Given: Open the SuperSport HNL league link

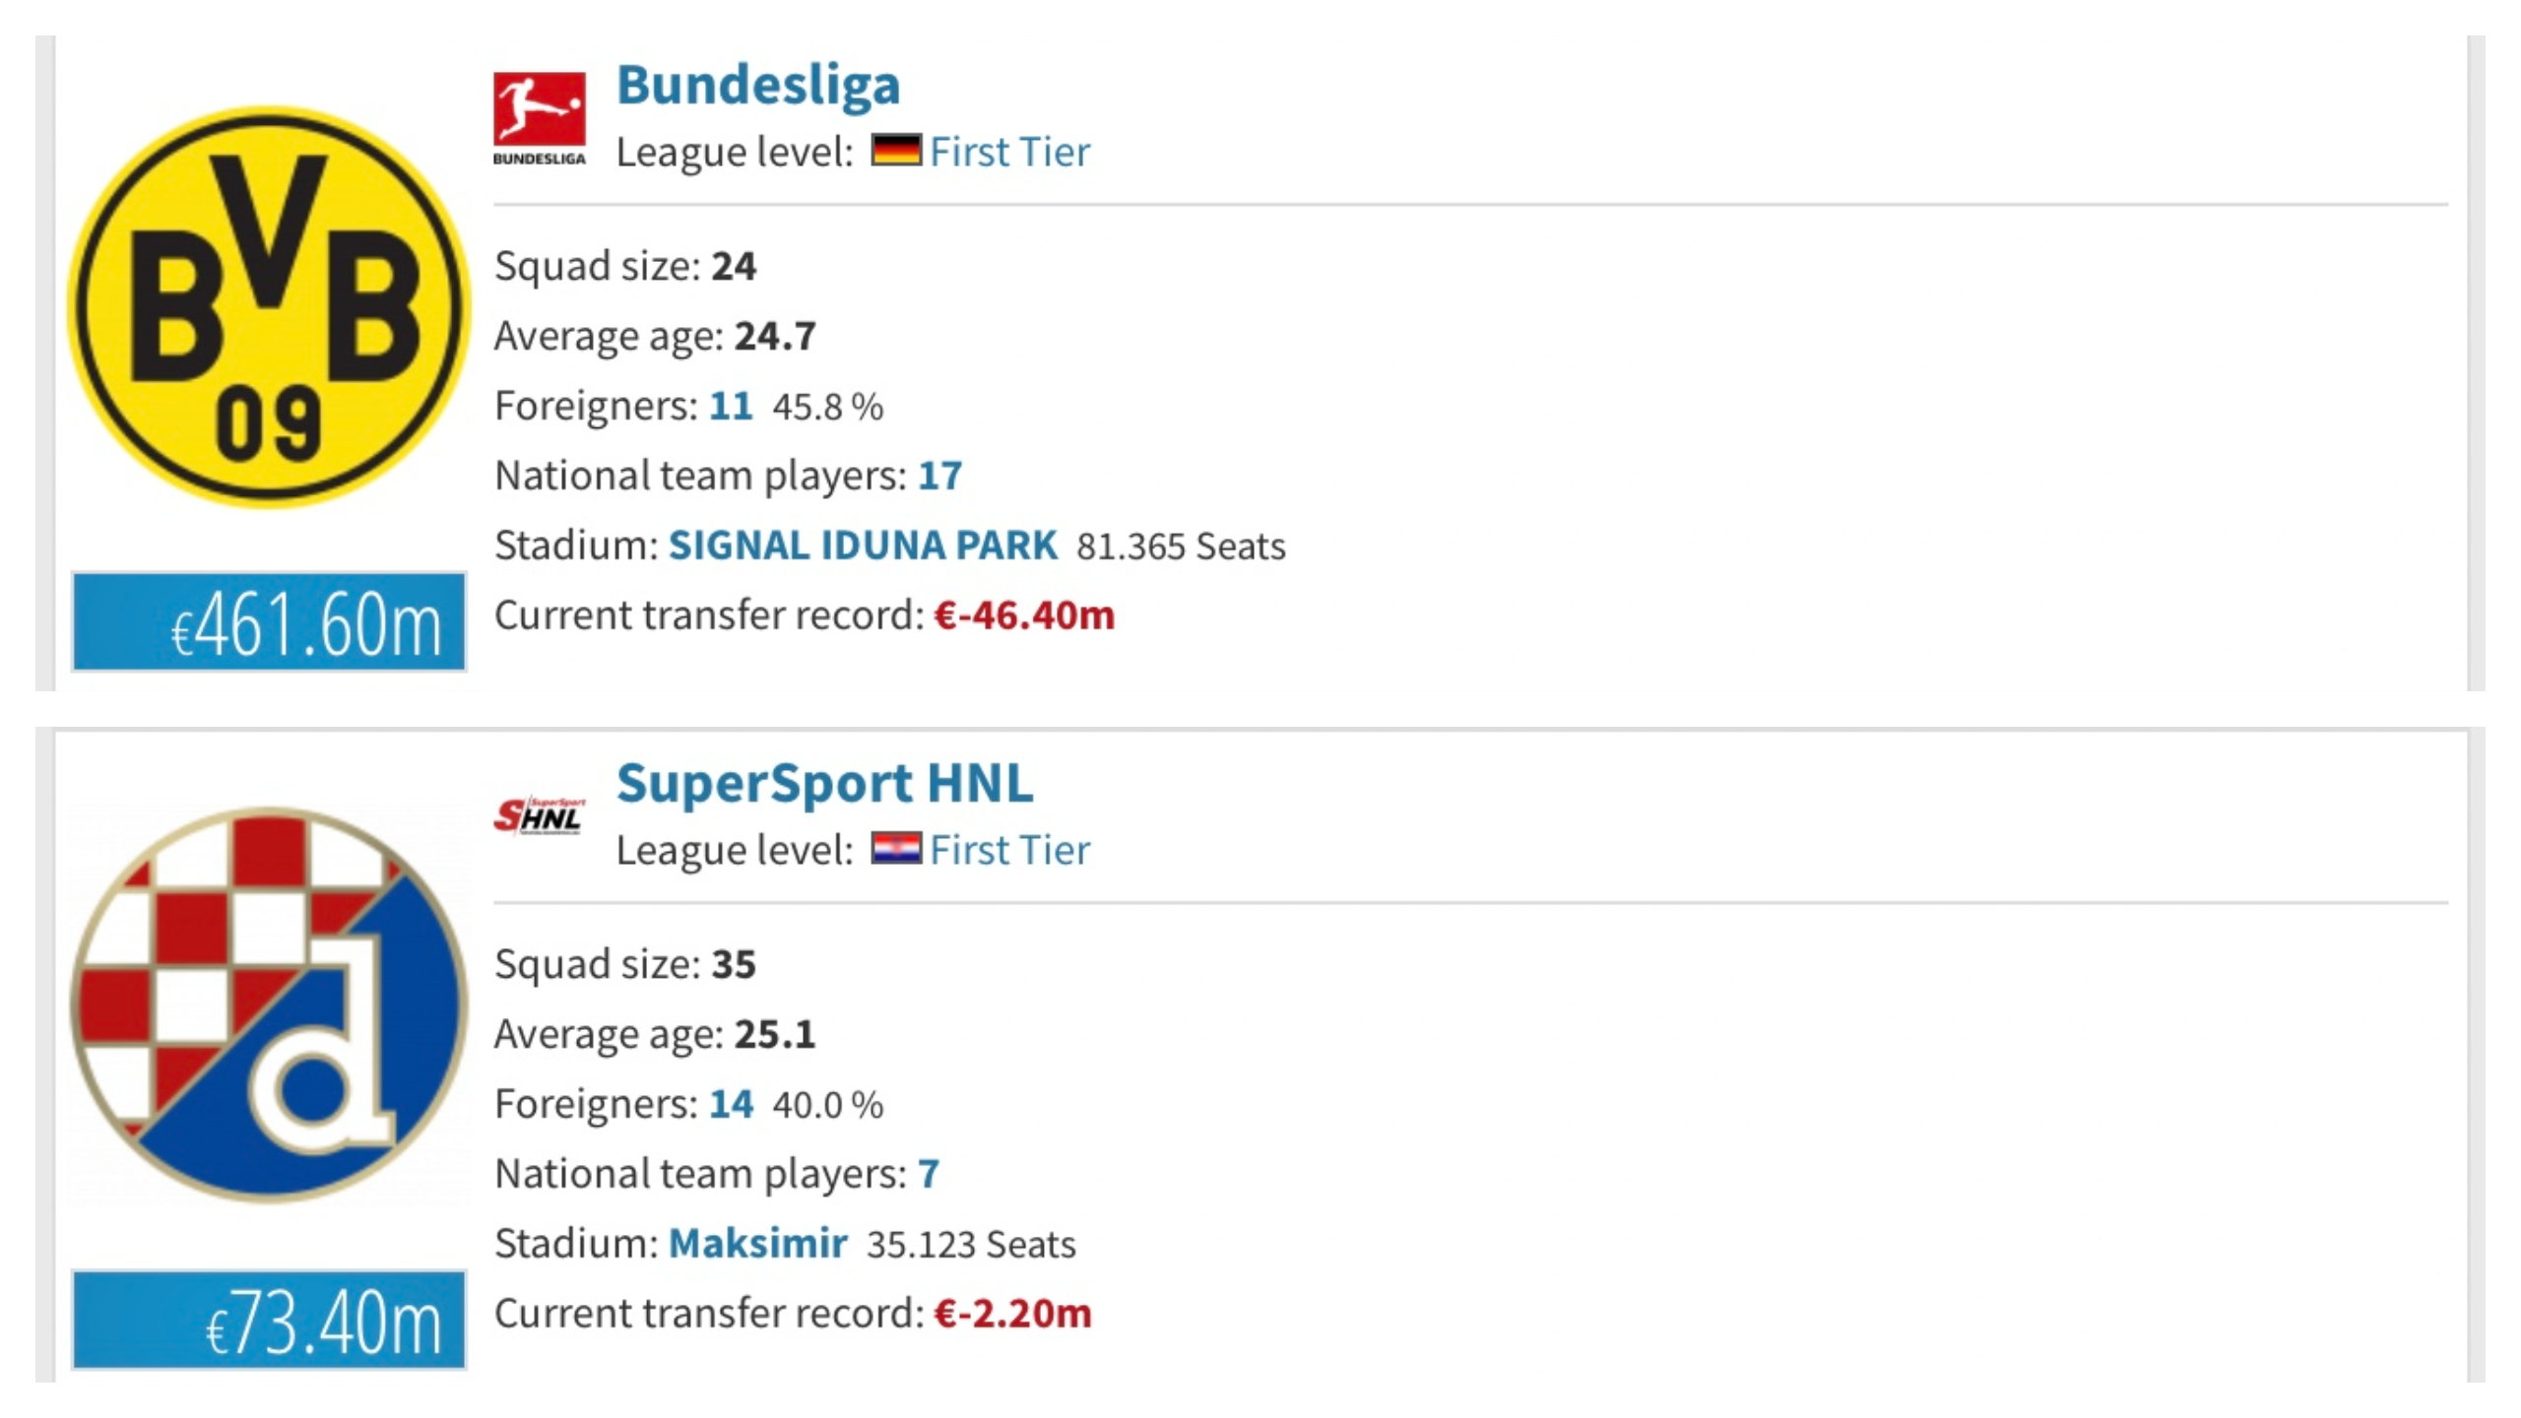Looking at the screenshot, I should tap(825, 784).
